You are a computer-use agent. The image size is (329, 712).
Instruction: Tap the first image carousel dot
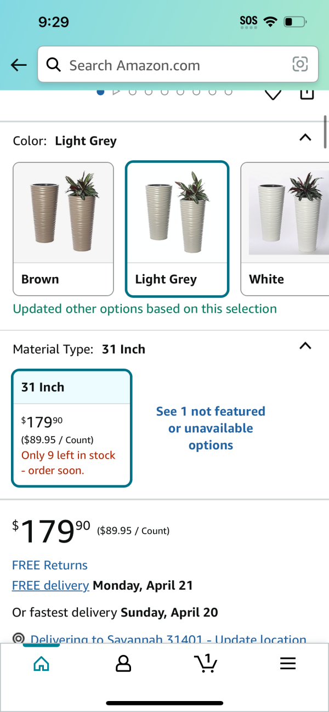tap(100, 92)
